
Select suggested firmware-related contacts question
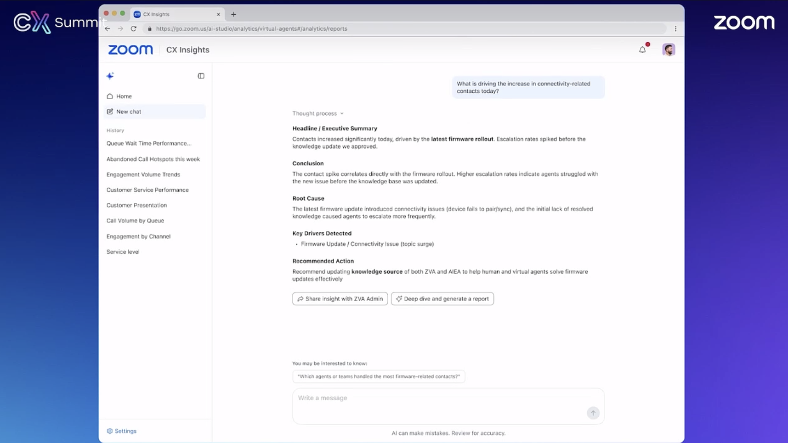pyautogui.click(x=379, y=376)
